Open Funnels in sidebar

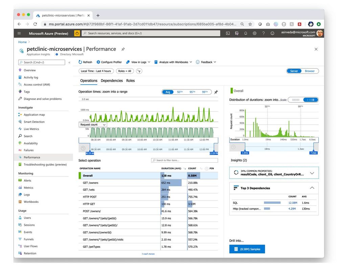[28, 239]
